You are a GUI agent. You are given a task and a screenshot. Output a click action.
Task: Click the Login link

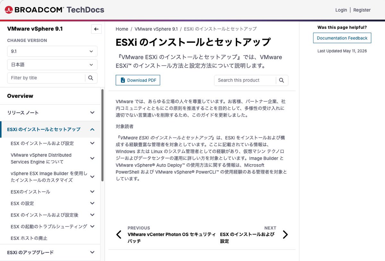coord(341,10)
